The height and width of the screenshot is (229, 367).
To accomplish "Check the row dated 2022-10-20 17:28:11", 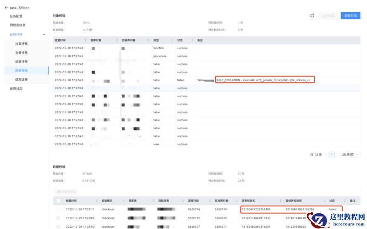I will [x=59, y=209].
